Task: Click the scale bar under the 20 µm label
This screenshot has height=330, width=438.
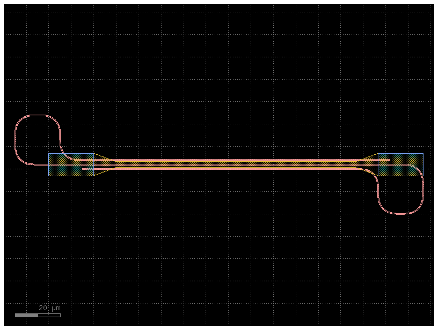Action: [38, 315]
